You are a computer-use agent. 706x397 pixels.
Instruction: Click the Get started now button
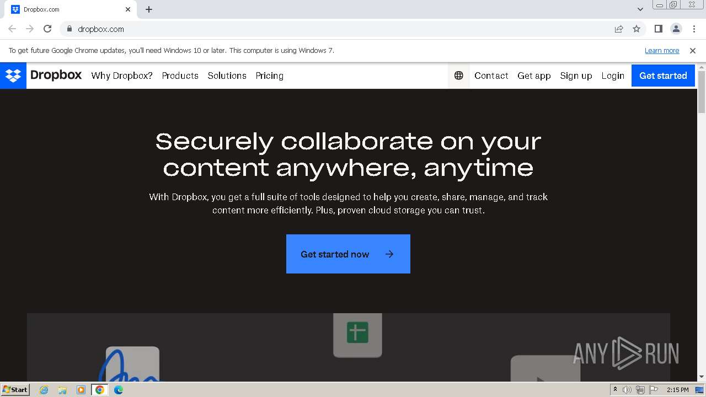pyautogui.click(x=348, y=254)
